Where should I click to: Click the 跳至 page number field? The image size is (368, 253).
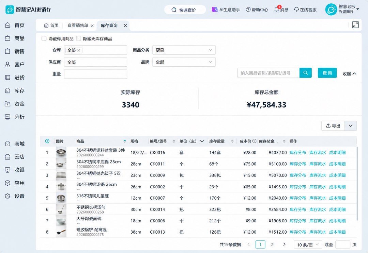tap(343, 244)
